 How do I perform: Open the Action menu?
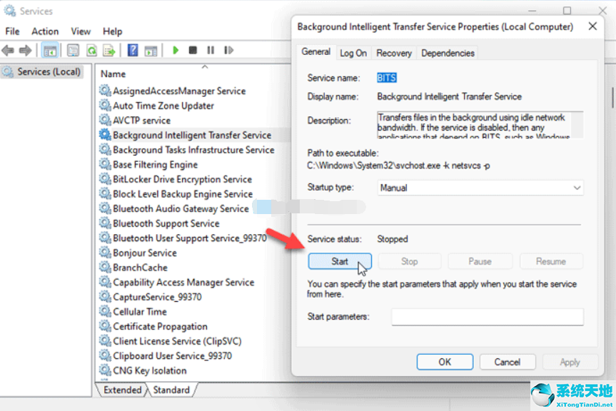[x=45, y=31]
